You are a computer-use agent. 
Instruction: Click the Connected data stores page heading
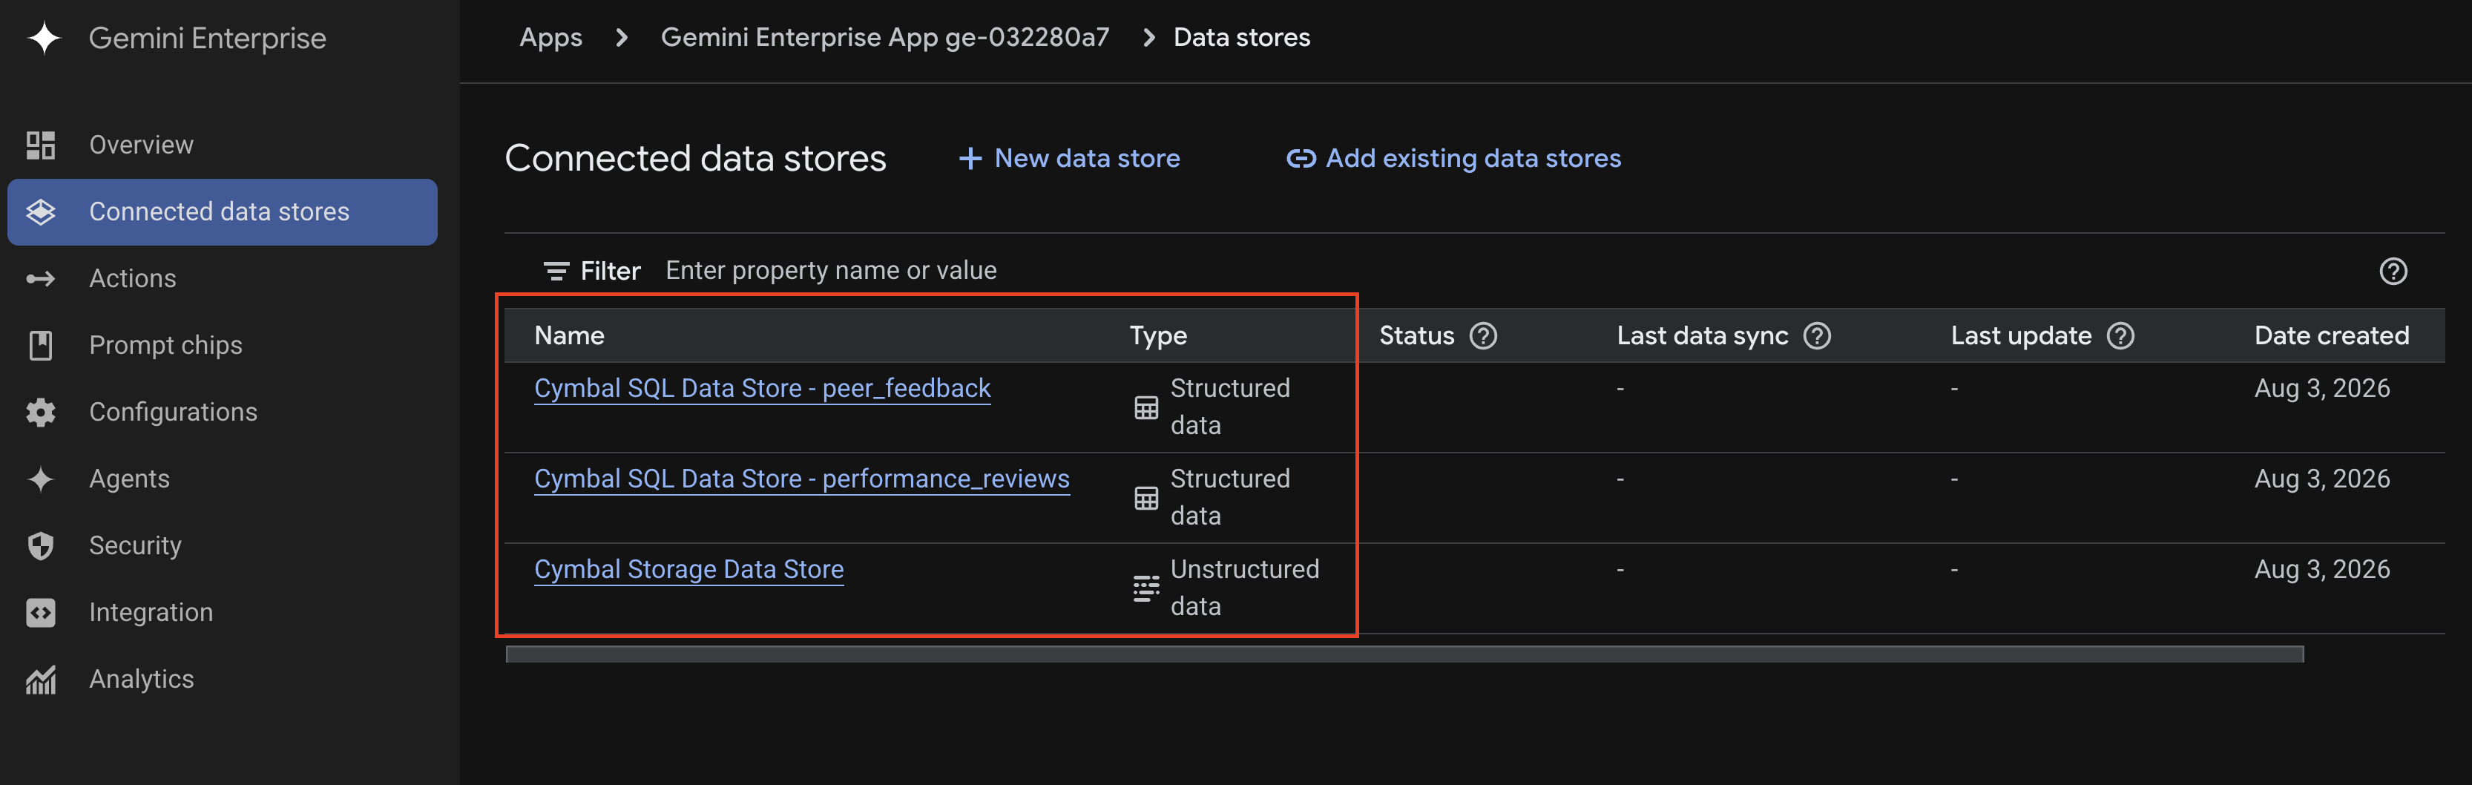[x=696, y=158]
